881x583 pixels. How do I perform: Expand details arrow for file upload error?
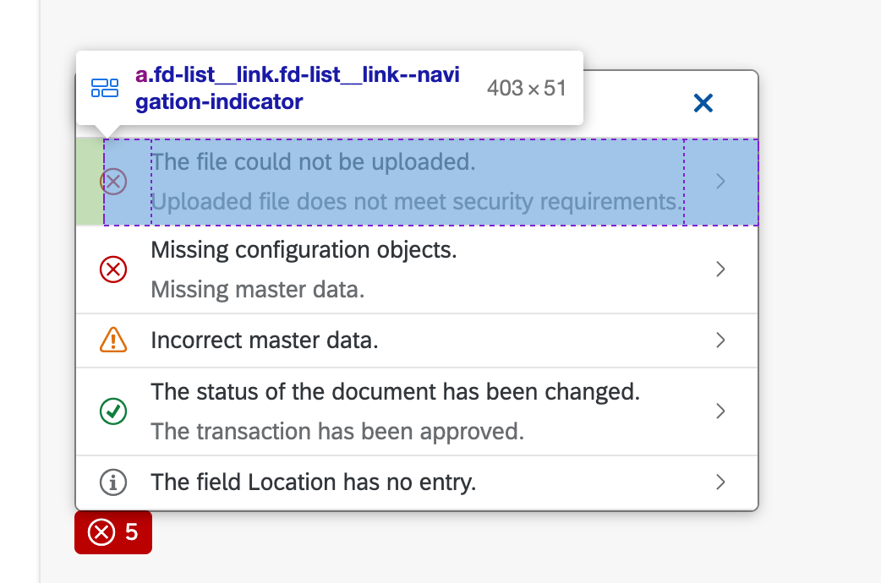click(720, 182)
